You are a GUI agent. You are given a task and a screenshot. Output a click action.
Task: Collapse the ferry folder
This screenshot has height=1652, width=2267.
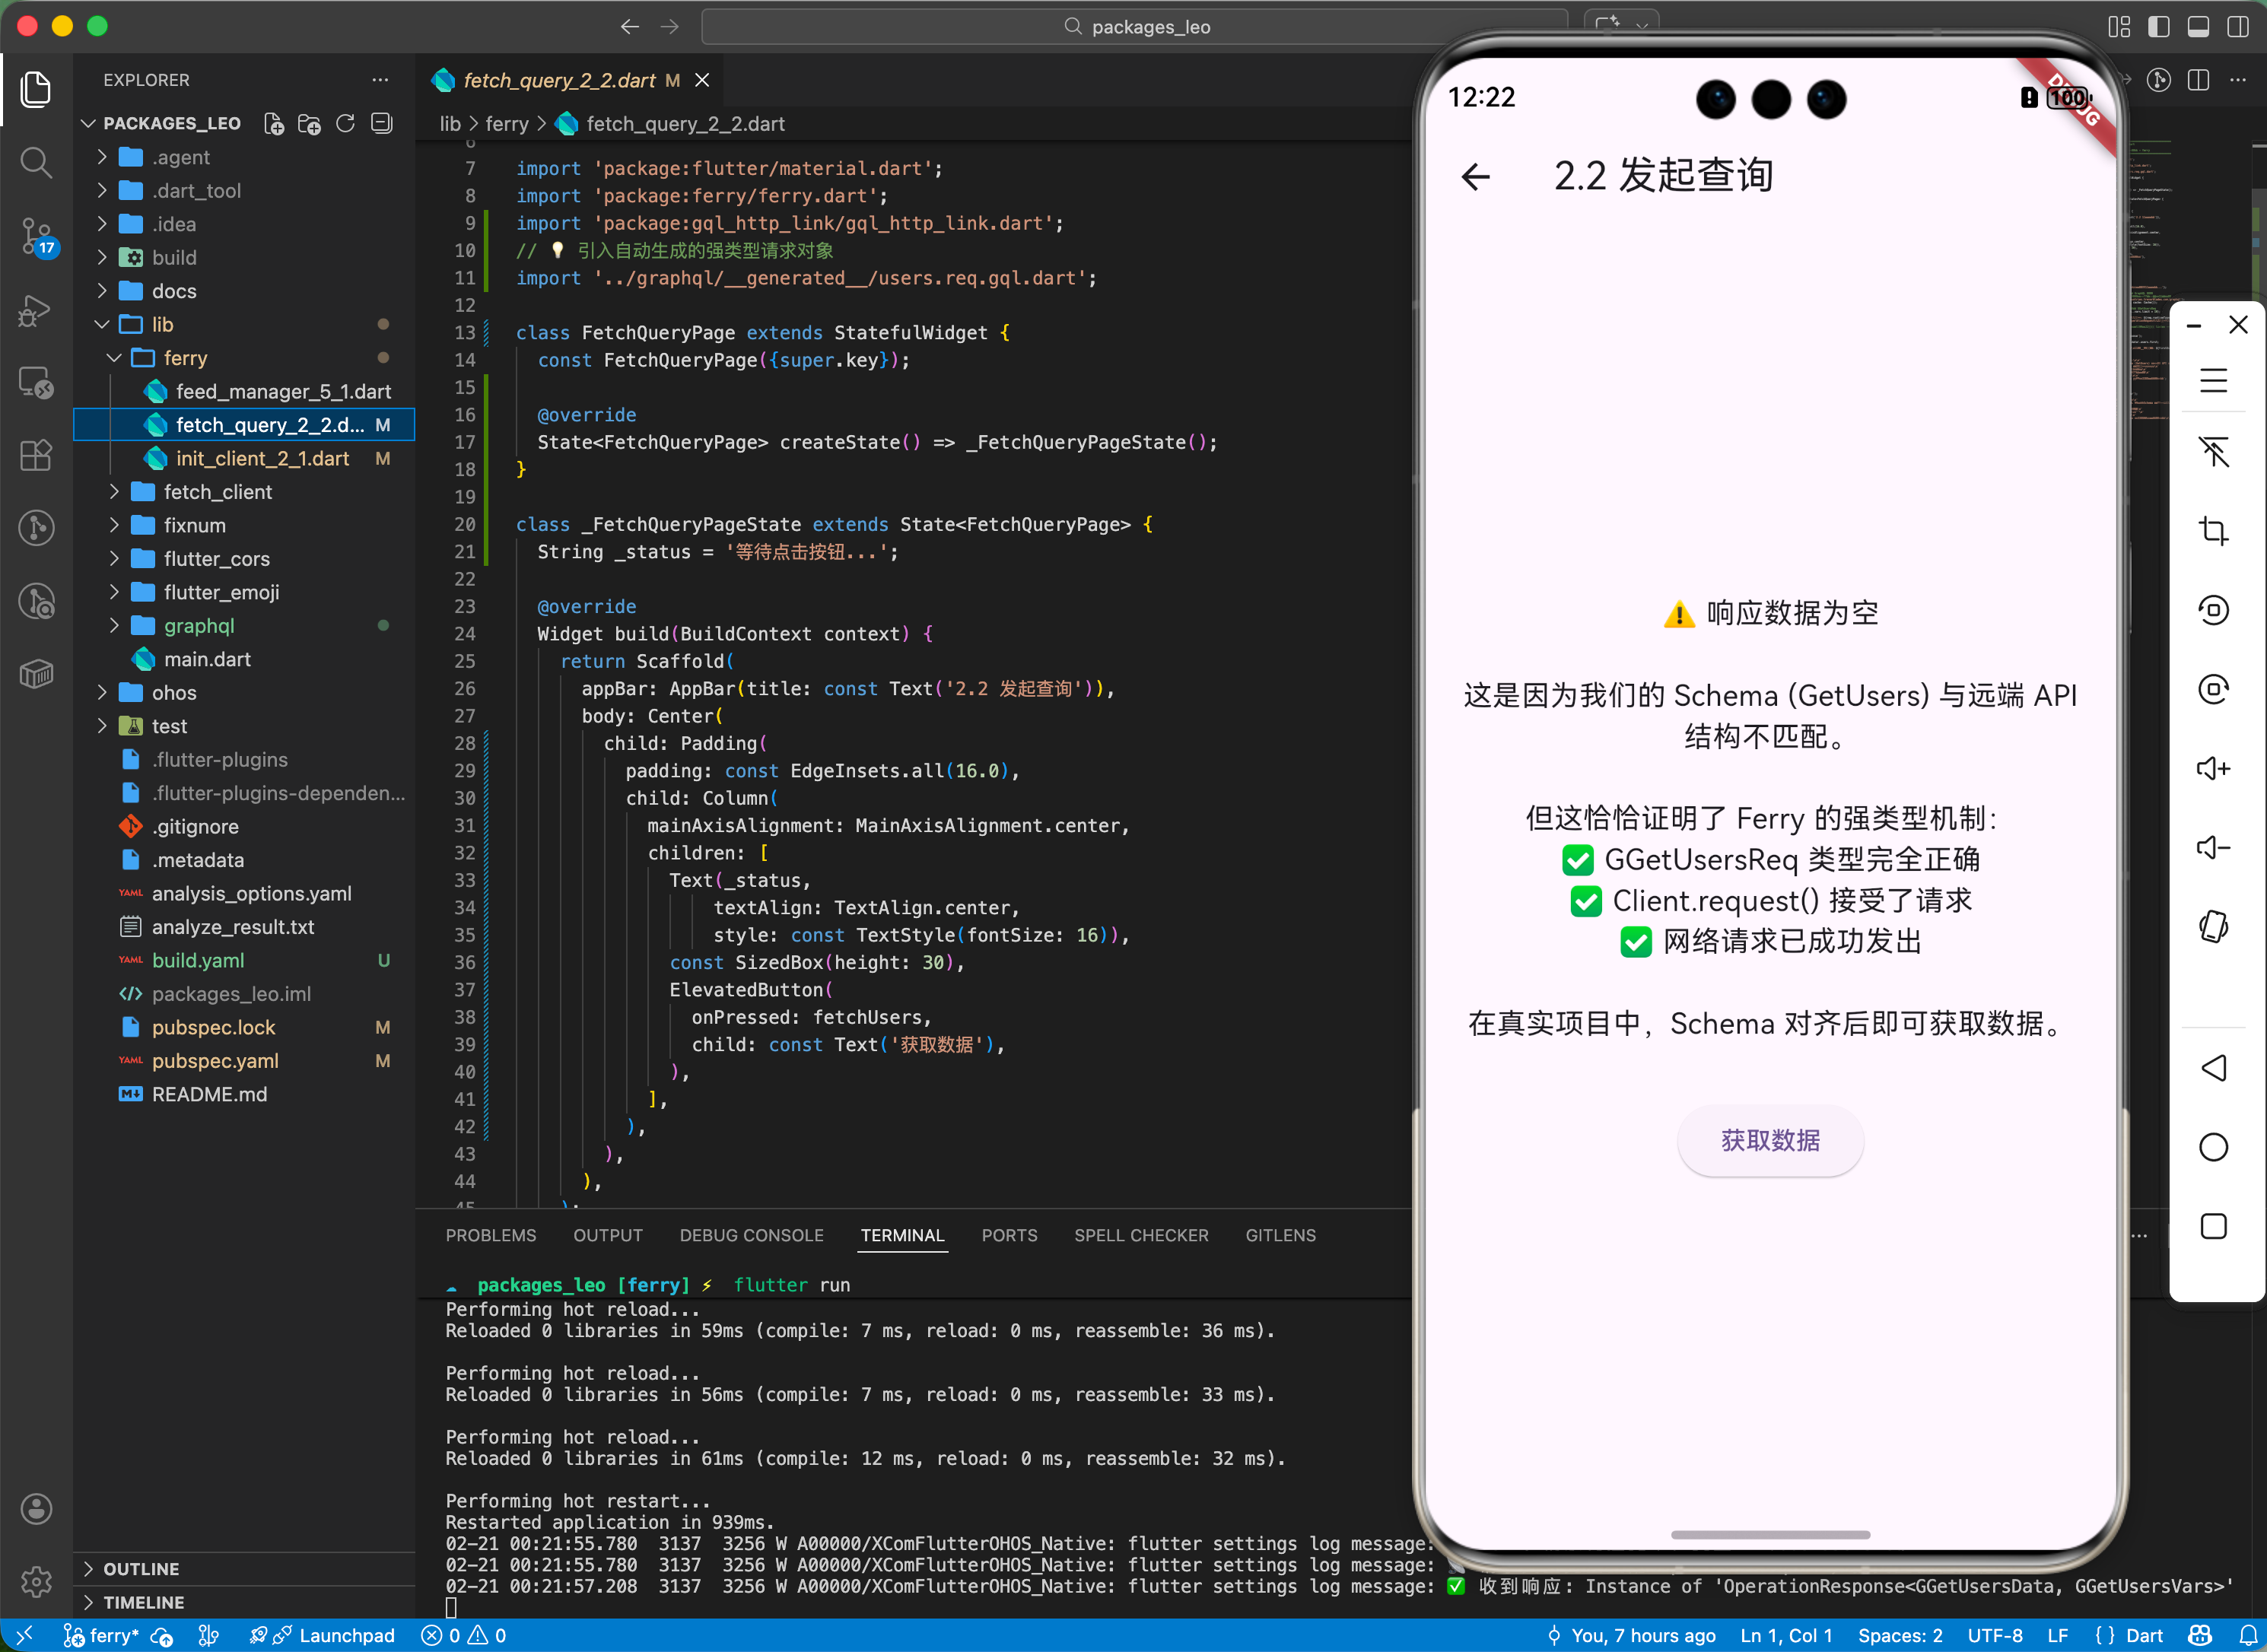click(185, 358)
